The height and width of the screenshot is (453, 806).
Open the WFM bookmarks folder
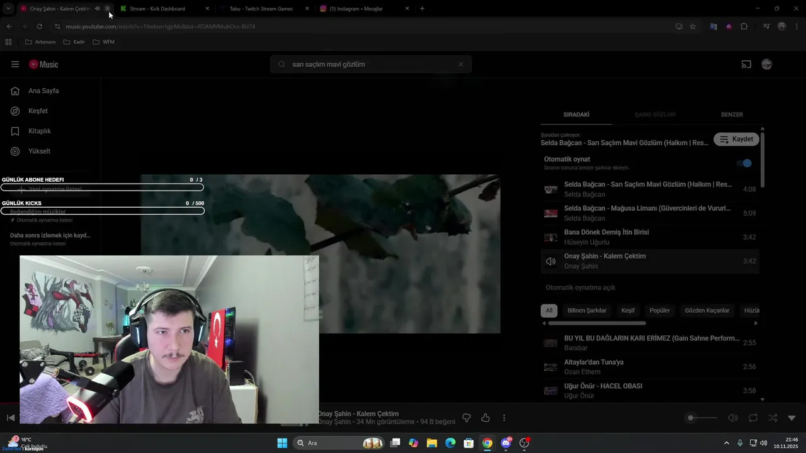(x=104, y=42)
